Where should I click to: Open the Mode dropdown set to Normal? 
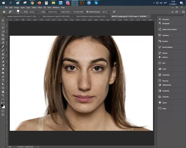click(34, 12)
